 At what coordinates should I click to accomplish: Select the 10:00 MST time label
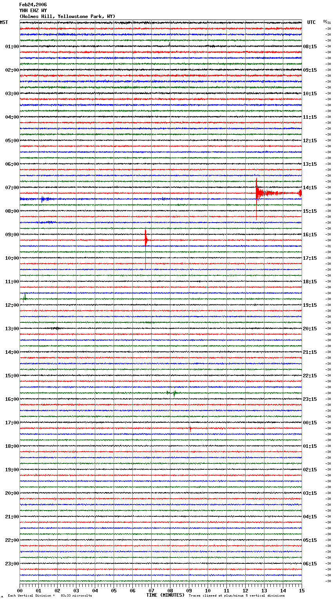click(12, 258)
